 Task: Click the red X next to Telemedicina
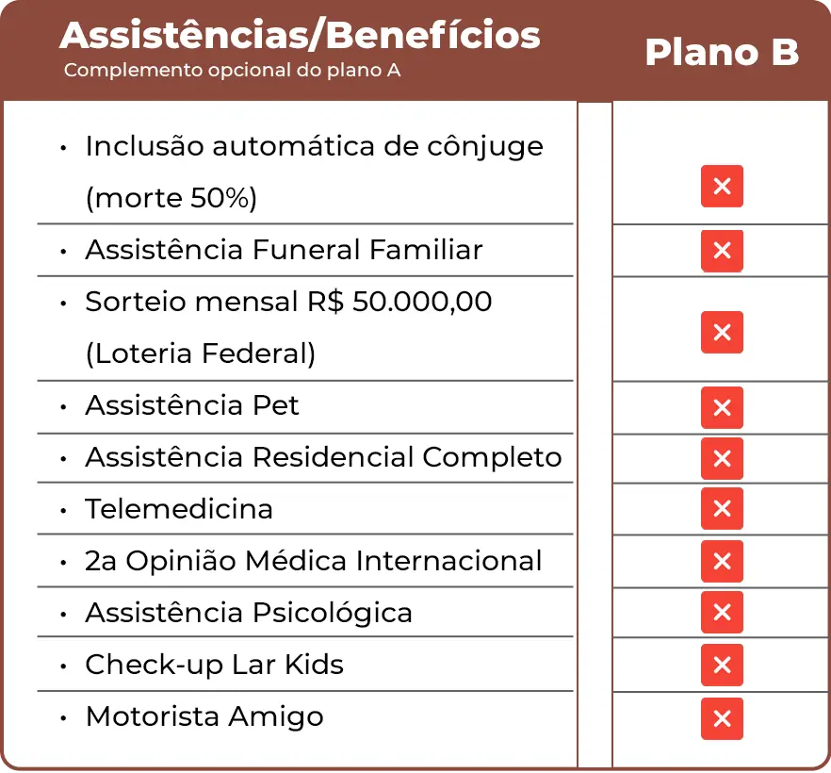[722, 509]
